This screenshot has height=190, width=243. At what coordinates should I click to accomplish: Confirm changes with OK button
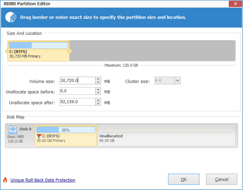[184, 179]
